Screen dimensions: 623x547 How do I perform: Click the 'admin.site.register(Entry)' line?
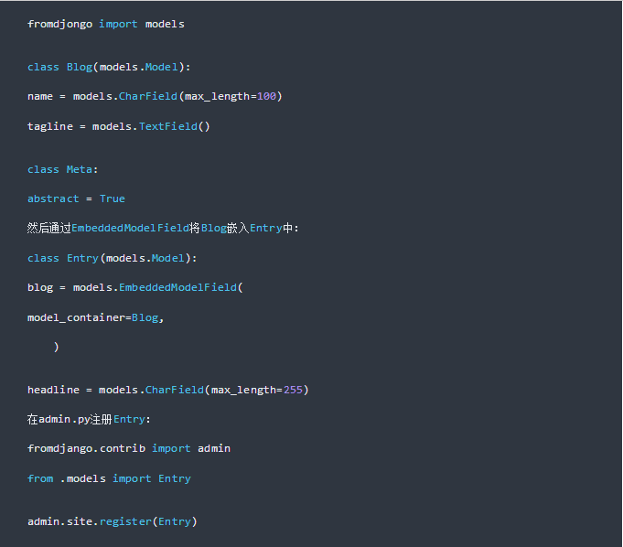click(x=112, y=521)
